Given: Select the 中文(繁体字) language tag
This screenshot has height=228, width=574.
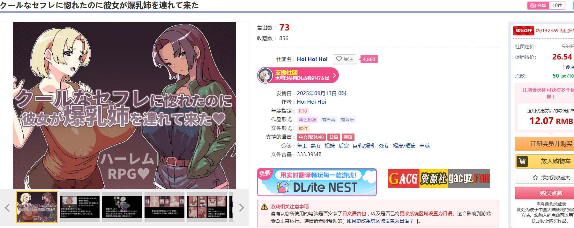Looking at the screenshot, I should (x=311, y=137).
